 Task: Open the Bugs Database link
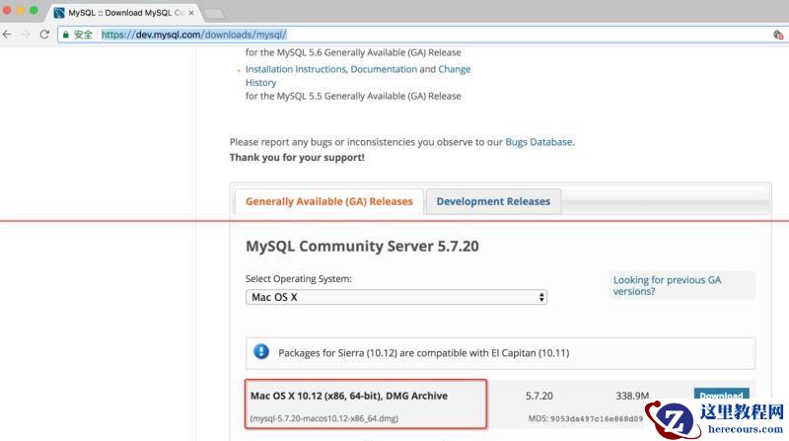[x=538, y=142]
